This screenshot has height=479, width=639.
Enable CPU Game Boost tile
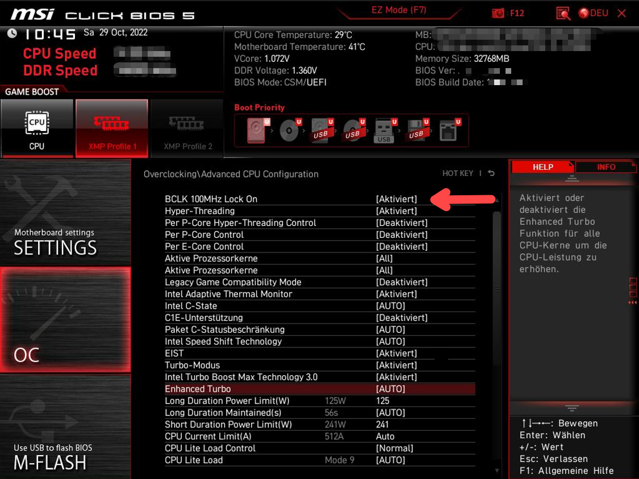[x=37, y=128]
